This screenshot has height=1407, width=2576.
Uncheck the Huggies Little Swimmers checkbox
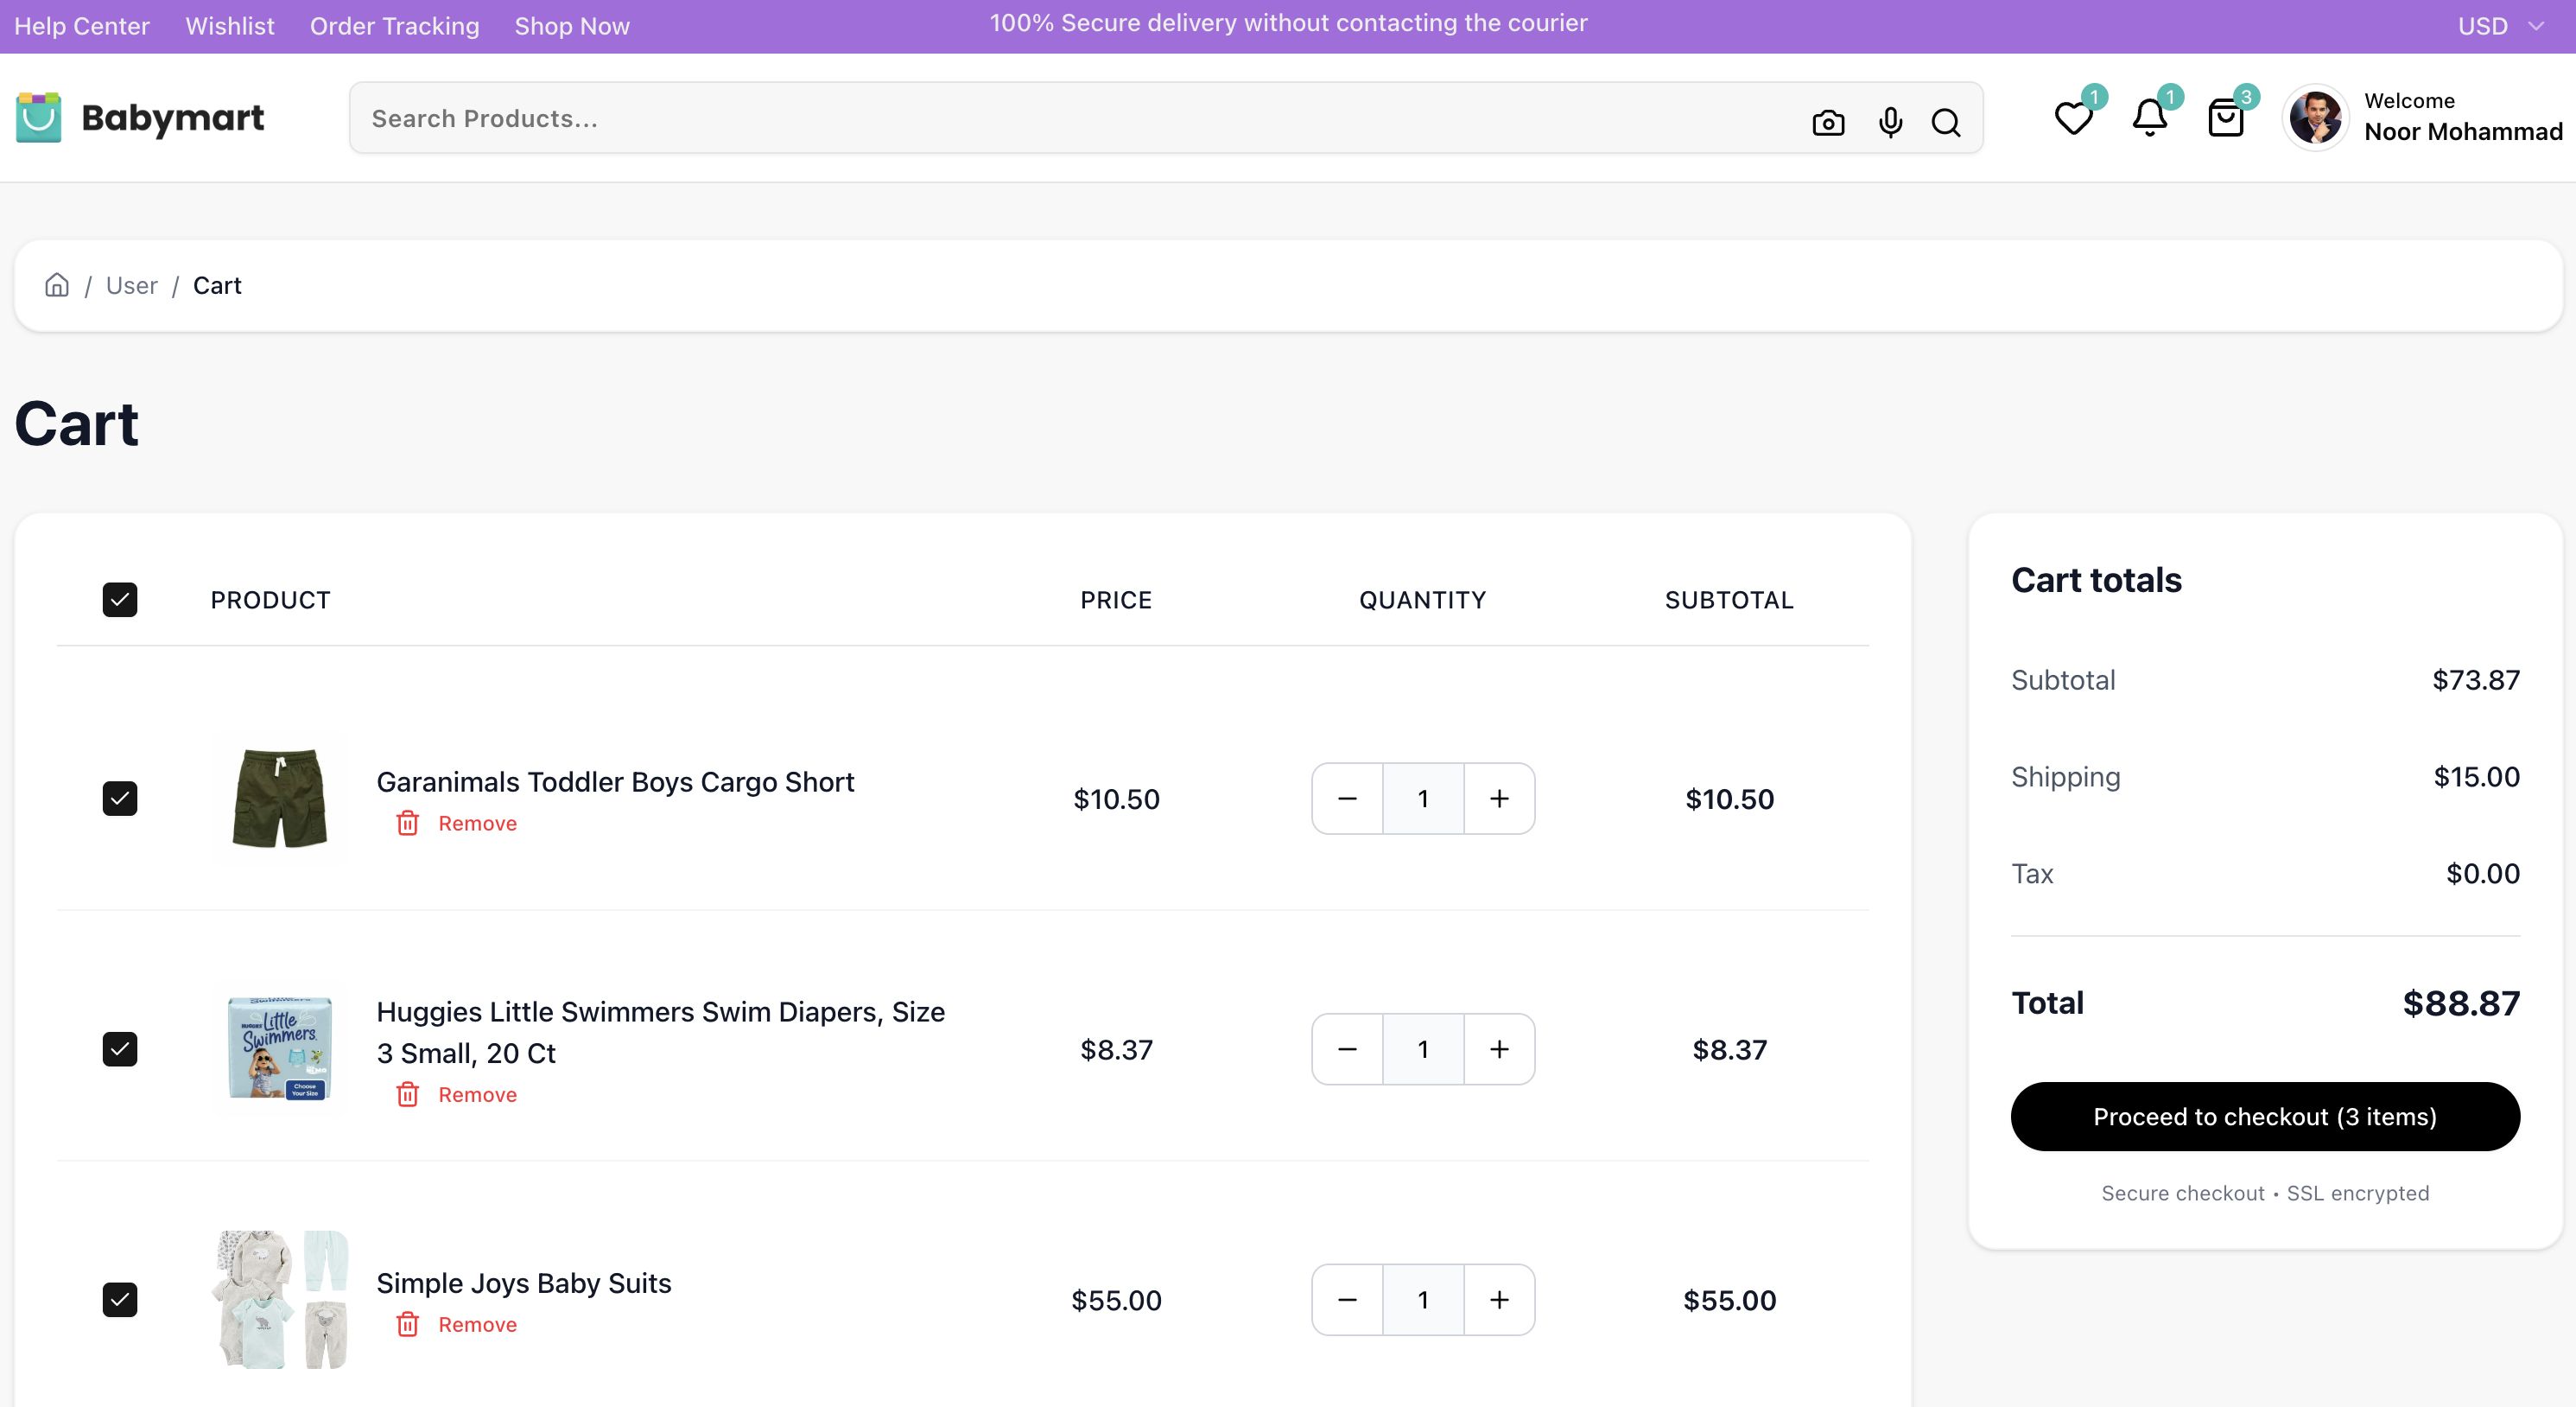pyautogui.click(x=120, y=1048)
